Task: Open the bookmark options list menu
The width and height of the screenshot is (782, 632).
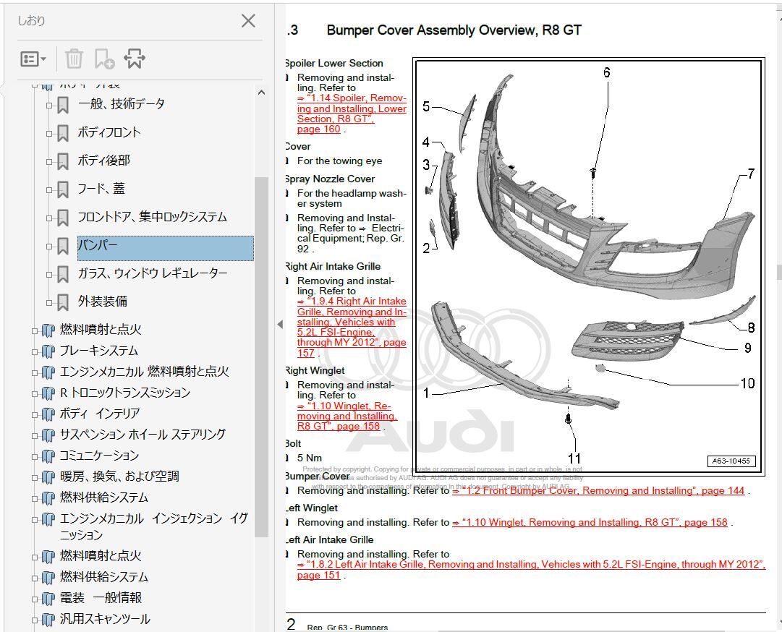Action: pyautogui.click(x=33, y=59)
